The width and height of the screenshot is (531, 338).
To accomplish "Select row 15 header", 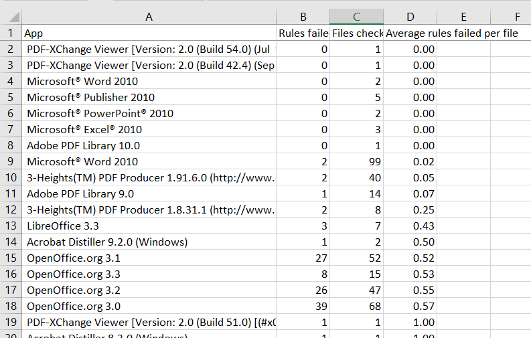I will point(11,258).
